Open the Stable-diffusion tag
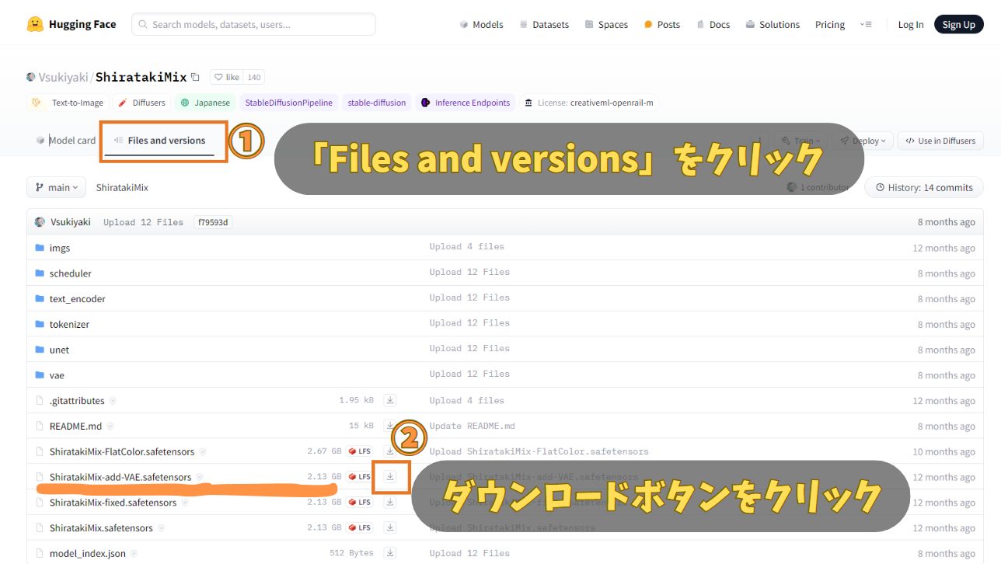1001x564 pixels. [376, 103]
